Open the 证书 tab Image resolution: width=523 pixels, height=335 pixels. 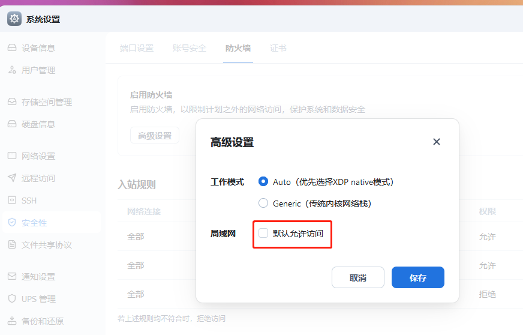[278, 49]
